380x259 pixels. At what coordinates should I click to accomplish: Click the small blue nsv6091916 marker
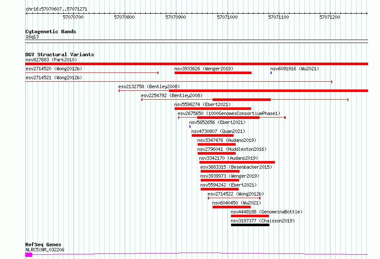click(x=271, y=73)
